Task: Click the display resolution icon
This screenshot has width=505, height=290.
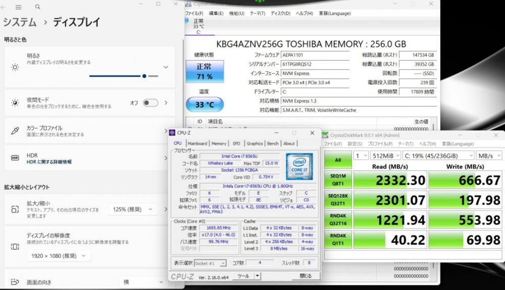Action: (15, 247)
